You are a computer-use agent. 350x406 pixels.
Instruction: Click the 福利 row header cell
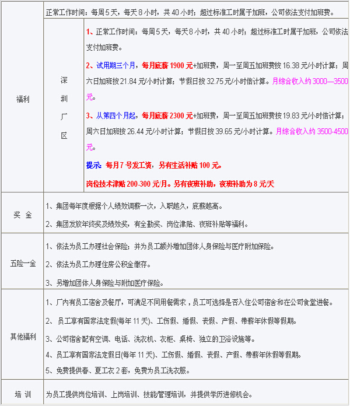pos(22,99)
